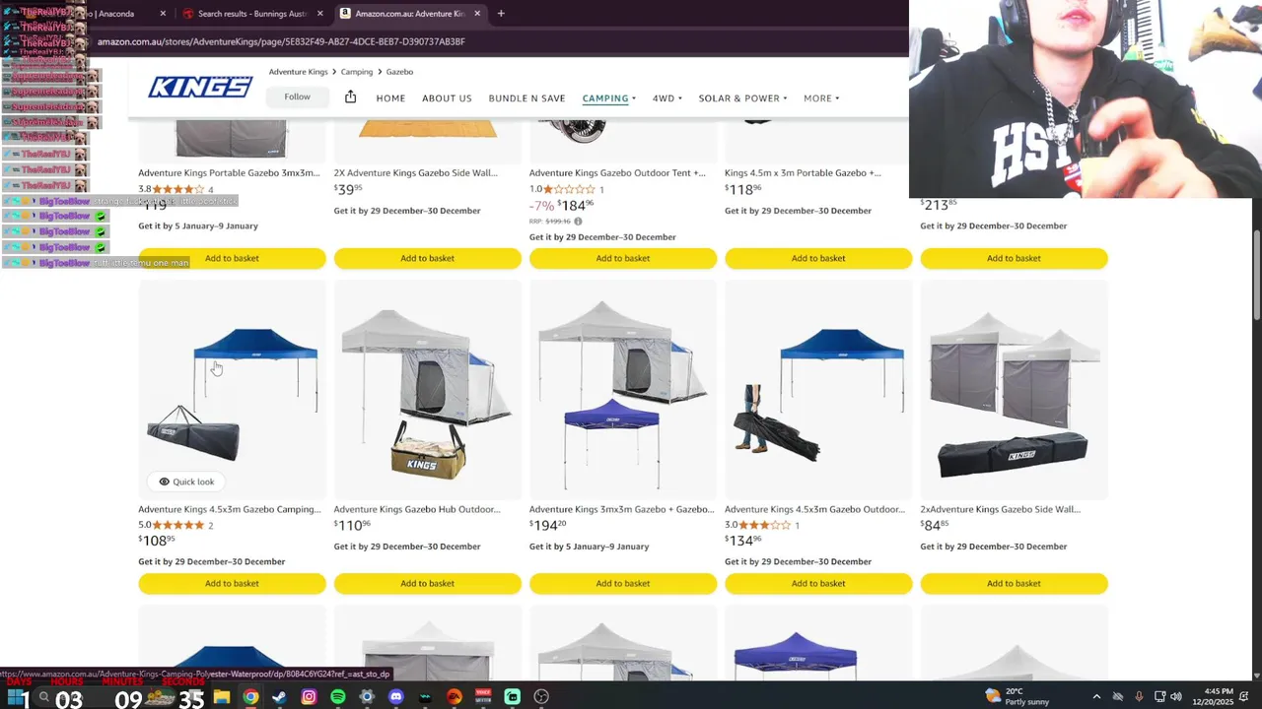Open Google Chrome from the taskbar

pyautogui.click(x=251, y=696)
